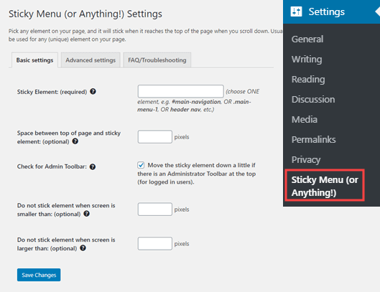Open General settings in sidebar menu

pyautogui.click(x=307, y=39)
